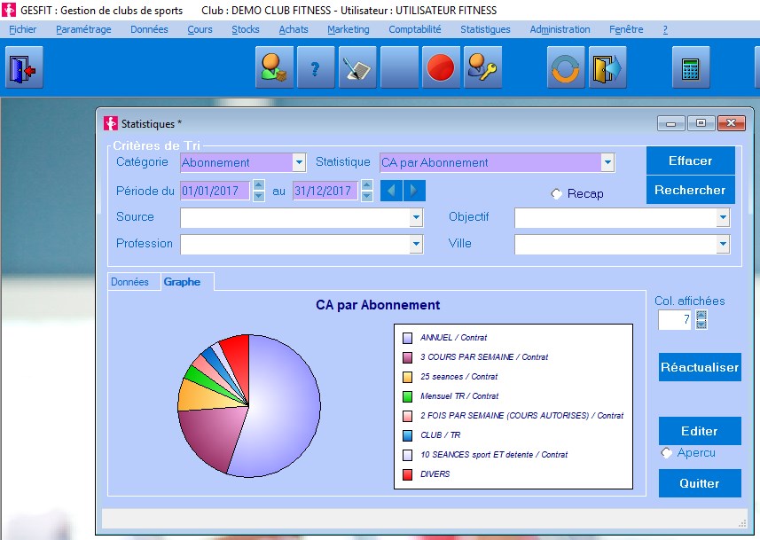Open the question mark help icon
The height and width of the screenshot is (540, 760).
[315, 69]
